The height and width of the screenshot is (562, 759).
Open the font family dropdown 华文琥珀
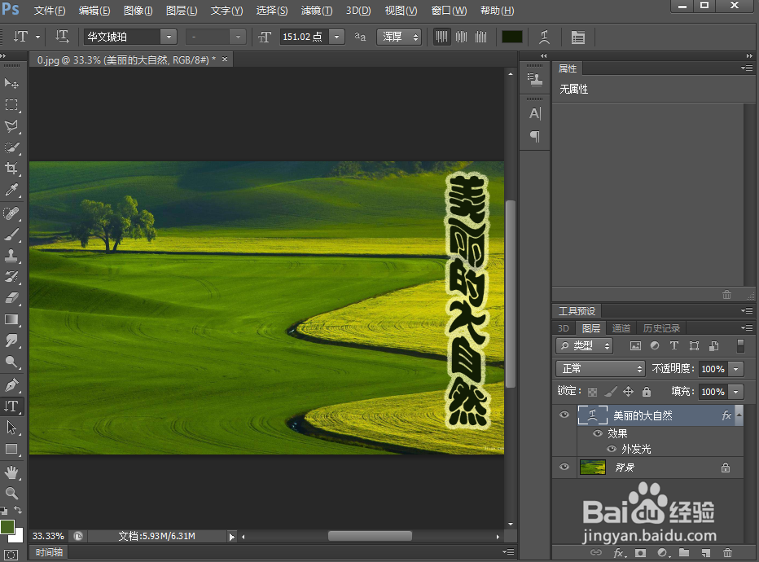coord(169,37)
